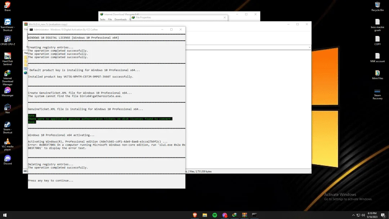Select the Nox desktop icon

click(8, 109)
